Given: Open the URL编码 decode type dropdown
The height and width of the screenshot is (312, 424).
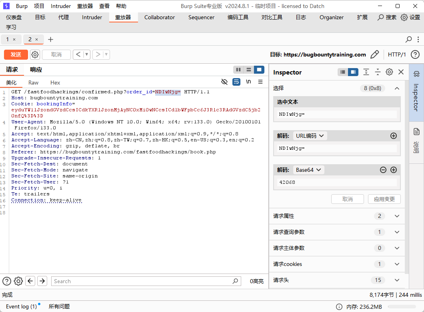Looking at the screenshot, I should (310, 136).
